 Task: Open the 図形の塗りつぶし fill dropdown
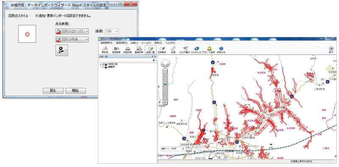[72, 31]
